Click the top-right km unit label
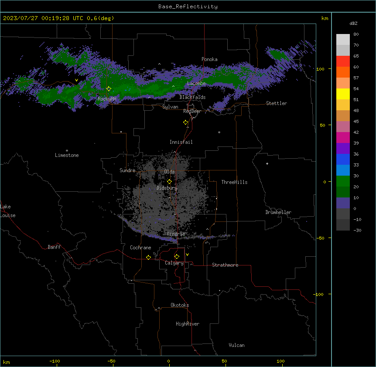The width and height of the screenshot is (376, 367). pyautogui.click(x=325, y=18)
